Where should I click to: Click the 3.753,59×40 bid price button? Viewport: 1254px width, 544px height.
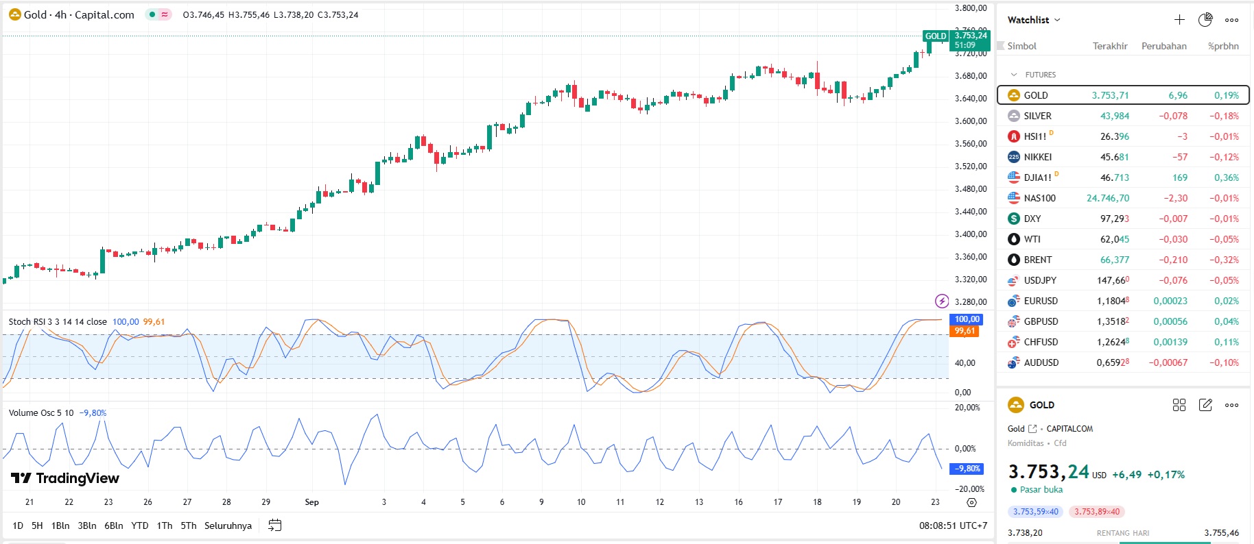tap(1036, 512)
